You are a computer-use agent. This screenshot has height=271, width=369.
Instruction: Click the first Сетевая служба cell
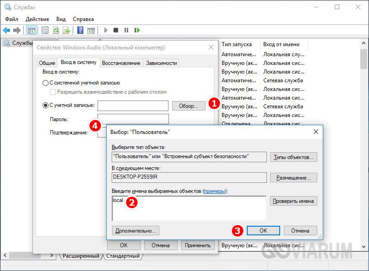(283, 80)
